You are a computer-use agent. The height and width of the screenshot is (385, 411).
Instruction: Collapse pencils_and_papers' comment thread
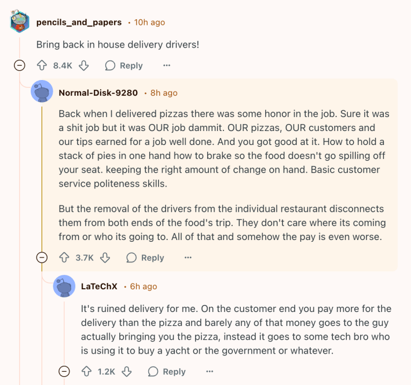pos(20,66)
